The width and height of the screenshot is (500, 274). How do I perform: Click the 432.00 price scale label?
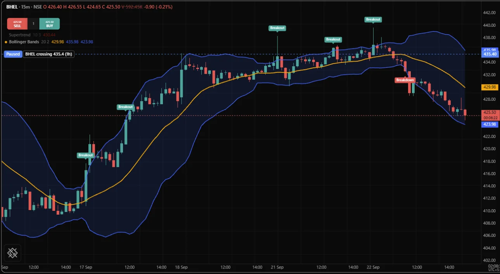click(x=490, y=74)
